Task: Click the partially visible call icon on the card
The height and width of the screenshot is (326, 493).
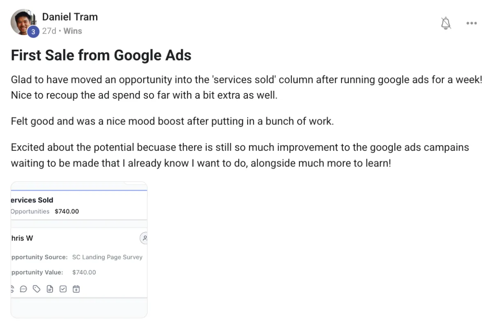Action: (12, 289)
